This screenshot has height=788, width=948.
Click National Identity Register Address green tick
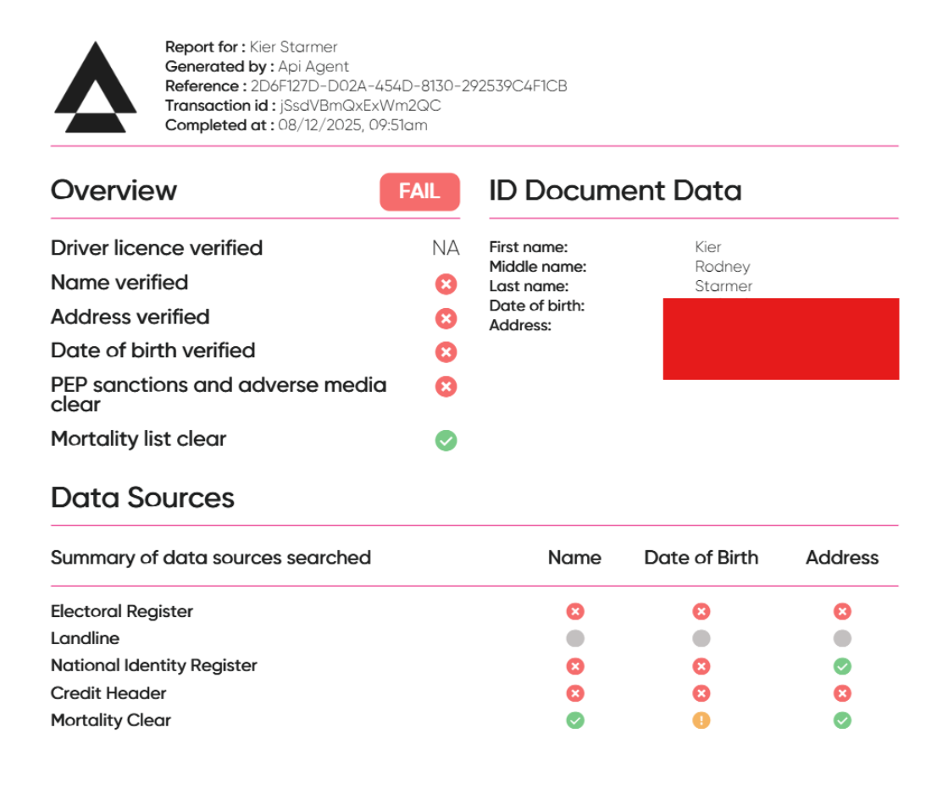click(842, 666)
